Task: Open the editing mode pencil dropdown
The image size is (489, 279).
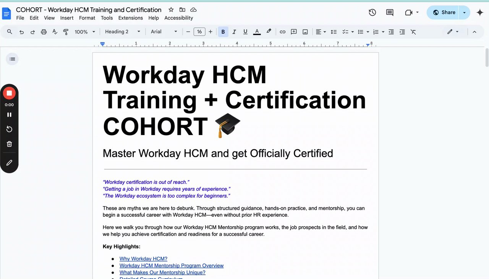Action: (453, 32)
